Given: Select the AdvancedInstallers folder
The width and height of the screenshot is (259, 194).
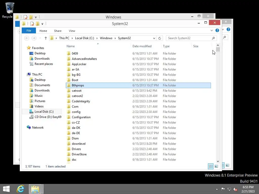Looking at the screenshot, I should pyautogui.click(x=84, y=59).
